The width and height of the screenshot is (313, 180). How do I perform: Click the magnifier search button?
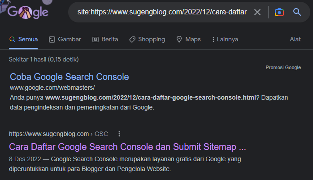tap(297, 12)
